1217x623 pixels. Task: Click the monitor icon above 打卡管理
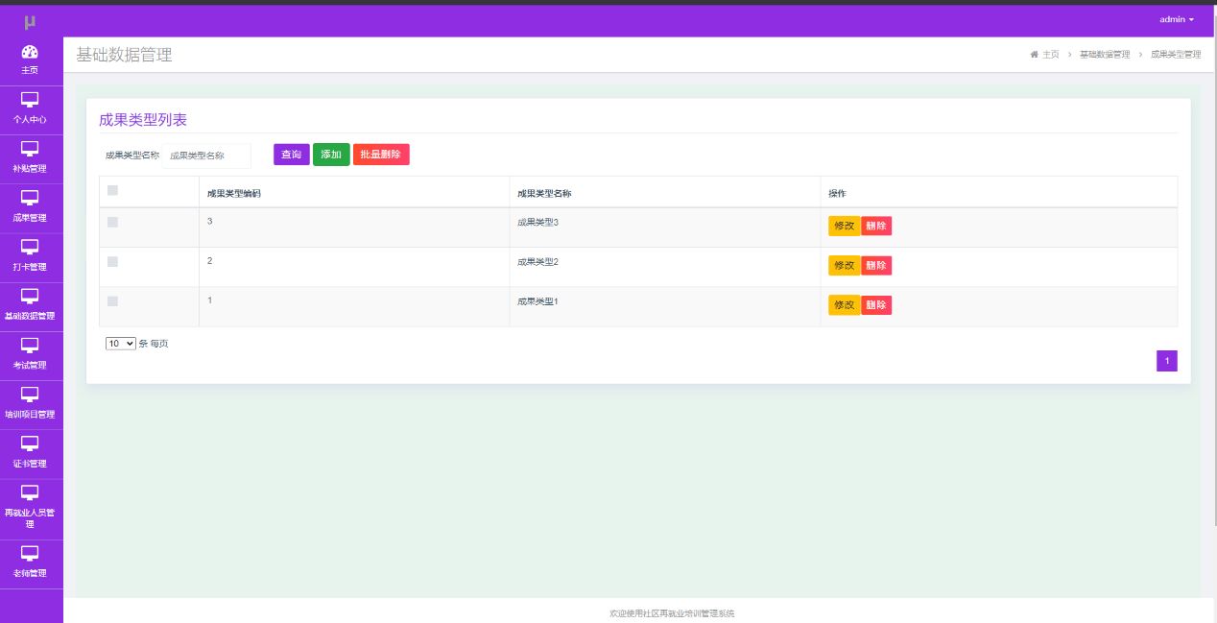[30, 247]
